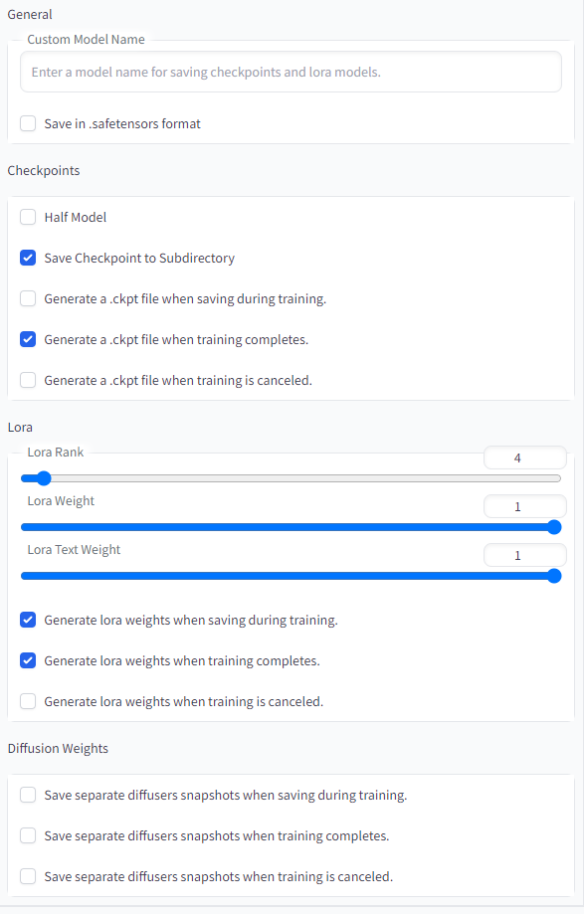Enable diffusers snapshots when training completes

tap(28, 835)
